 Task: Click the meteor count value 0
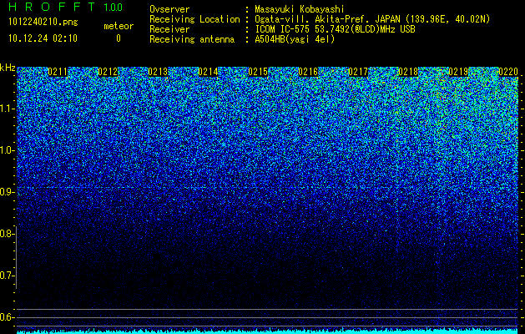(119, 38)
